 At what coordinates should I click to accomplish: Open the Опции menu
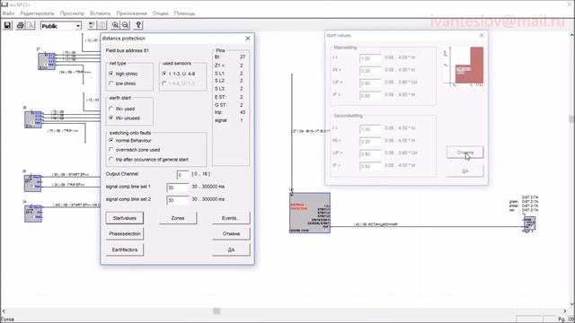point(160,13)
